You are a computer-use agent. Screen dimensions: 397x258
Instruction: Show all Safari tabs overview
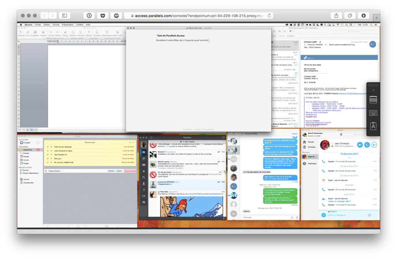tap(350, 16)
